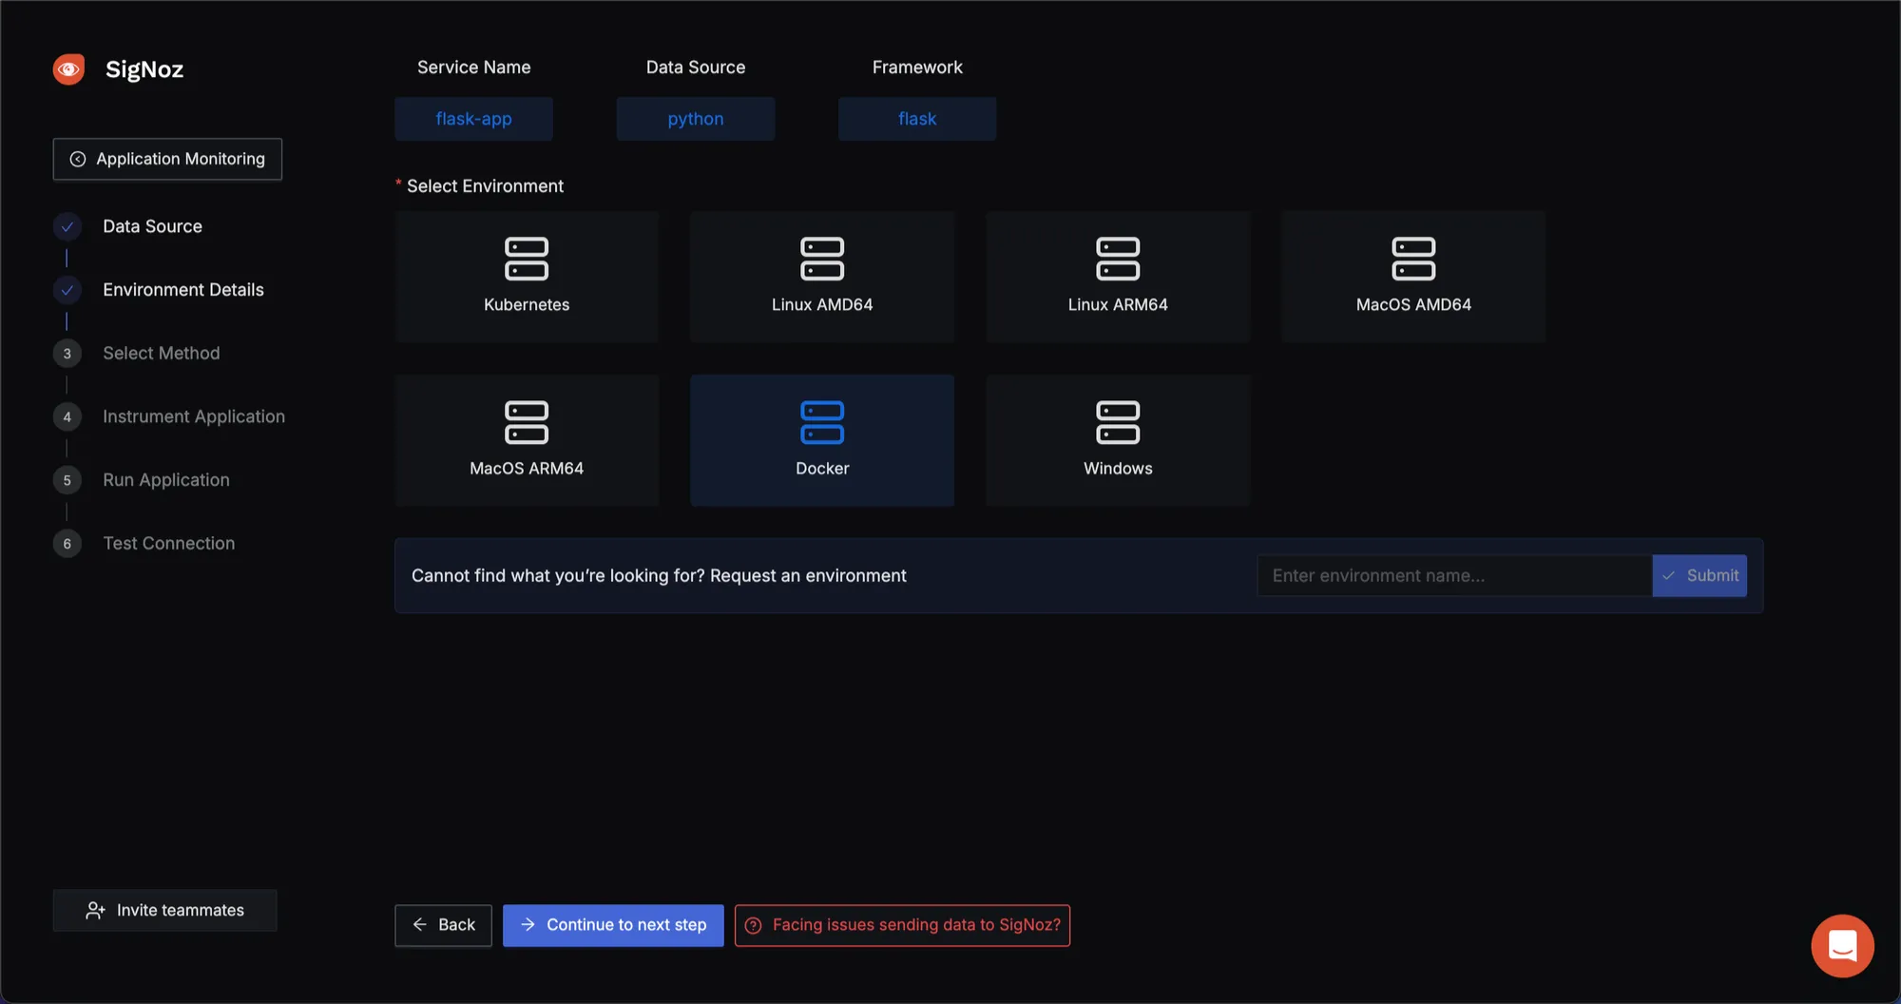This screenshot has height=1004, width=1901.
Task: Jump to the Select Method step
Action: [x=162, y=354]
